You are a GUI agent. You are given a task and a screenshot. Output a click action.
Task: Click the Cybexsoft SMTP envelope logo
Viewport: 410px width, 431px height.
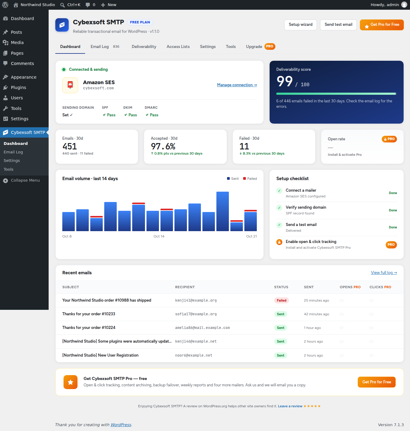pyautogui.click(x=62, y=25)
